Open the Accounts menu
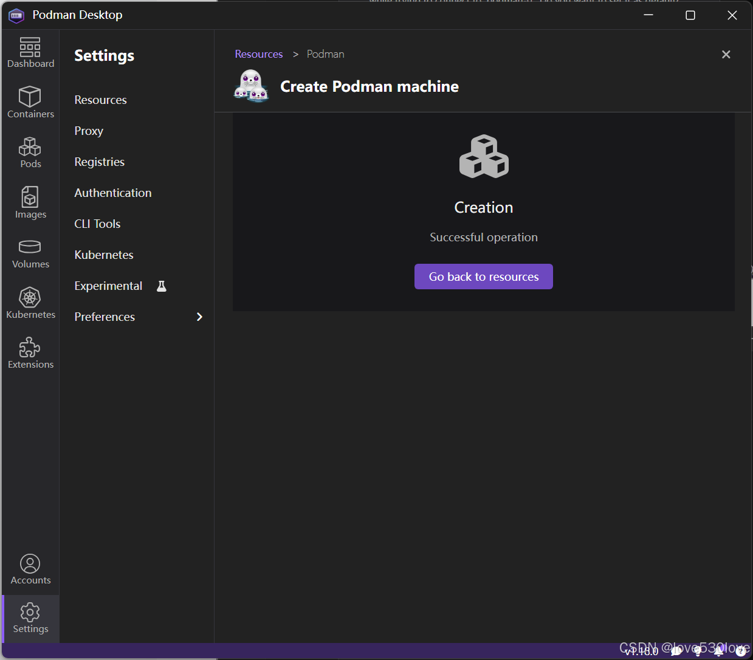 pos(30,569)
